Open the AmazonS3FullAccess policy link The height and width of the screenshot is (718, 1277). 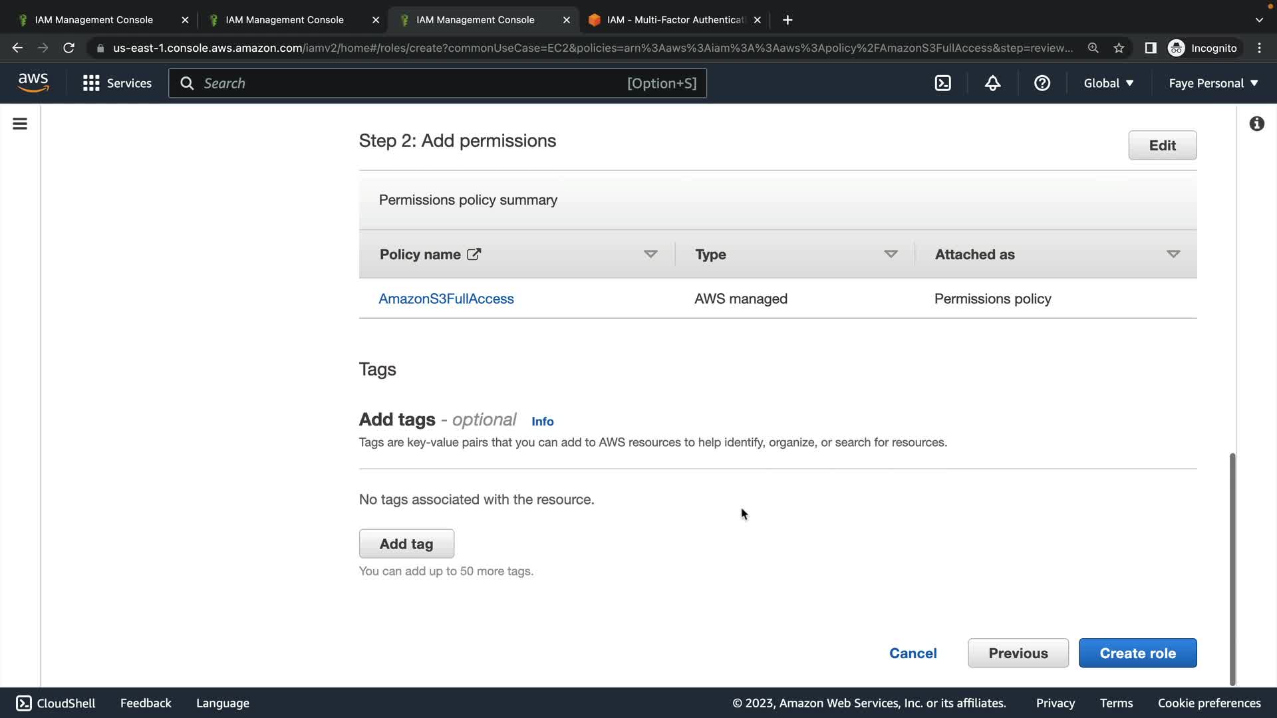click(x=446, y=299)
